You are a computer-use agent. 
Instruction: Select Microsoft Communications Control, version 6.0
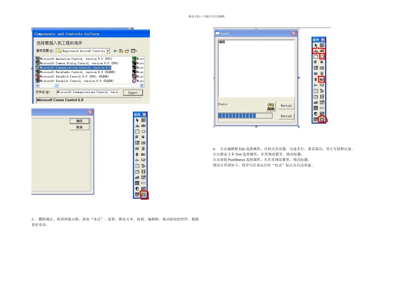click(75, 68)
